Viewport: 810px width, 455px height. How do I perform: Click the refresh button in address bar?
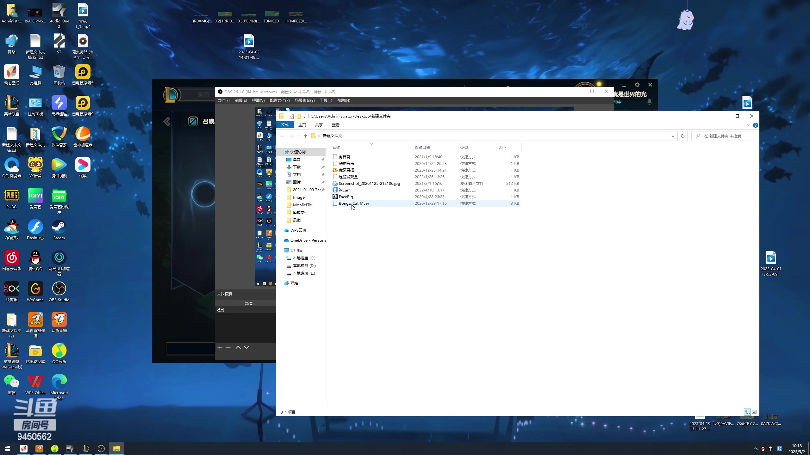point(682,136)
